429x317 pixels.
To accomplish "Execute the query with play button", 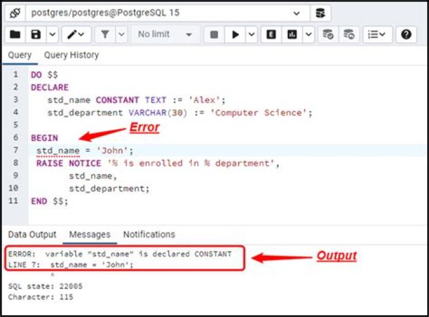I will click(235, 34).
